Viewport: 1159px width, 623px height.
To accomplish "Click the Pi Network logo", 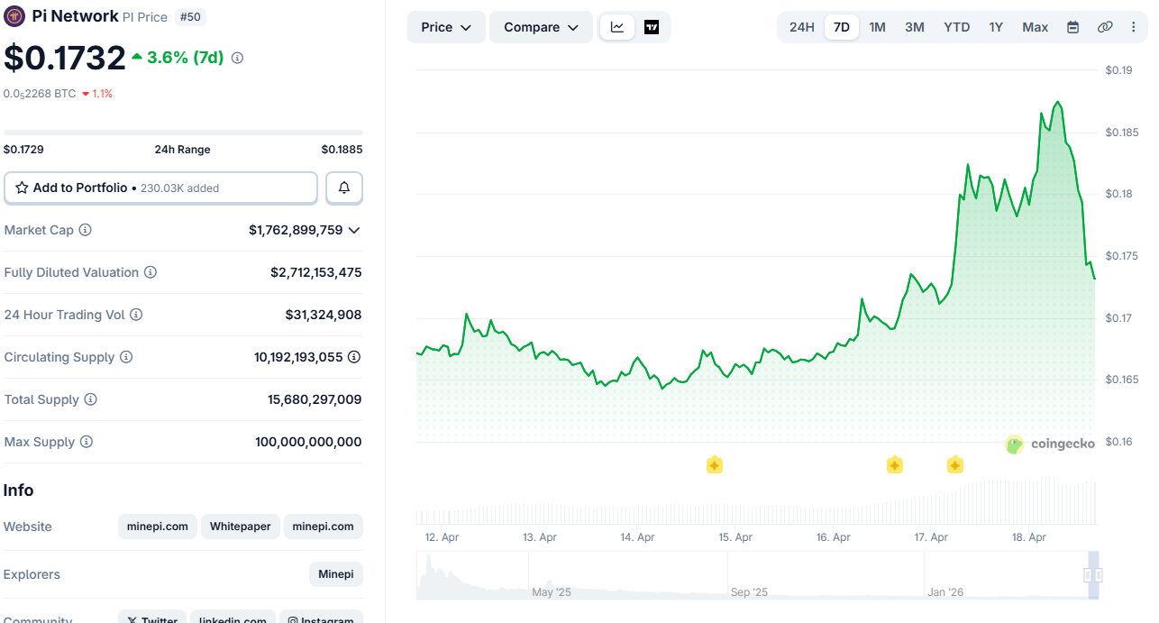I will (x=14, y=16).
